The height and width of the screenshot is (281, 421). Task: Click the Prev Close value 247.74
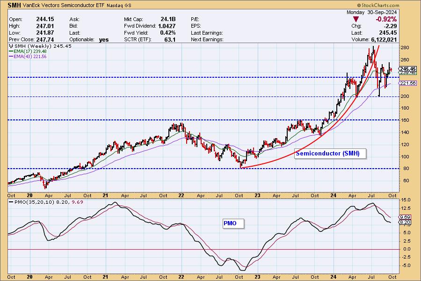click(45, 39)
